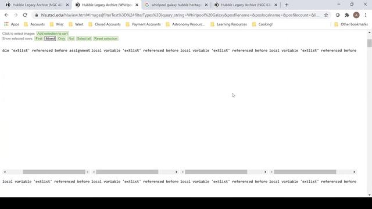This screenshot has width=372, height=209.
Task: Click the Reset selection button
Action: [106, 39]
